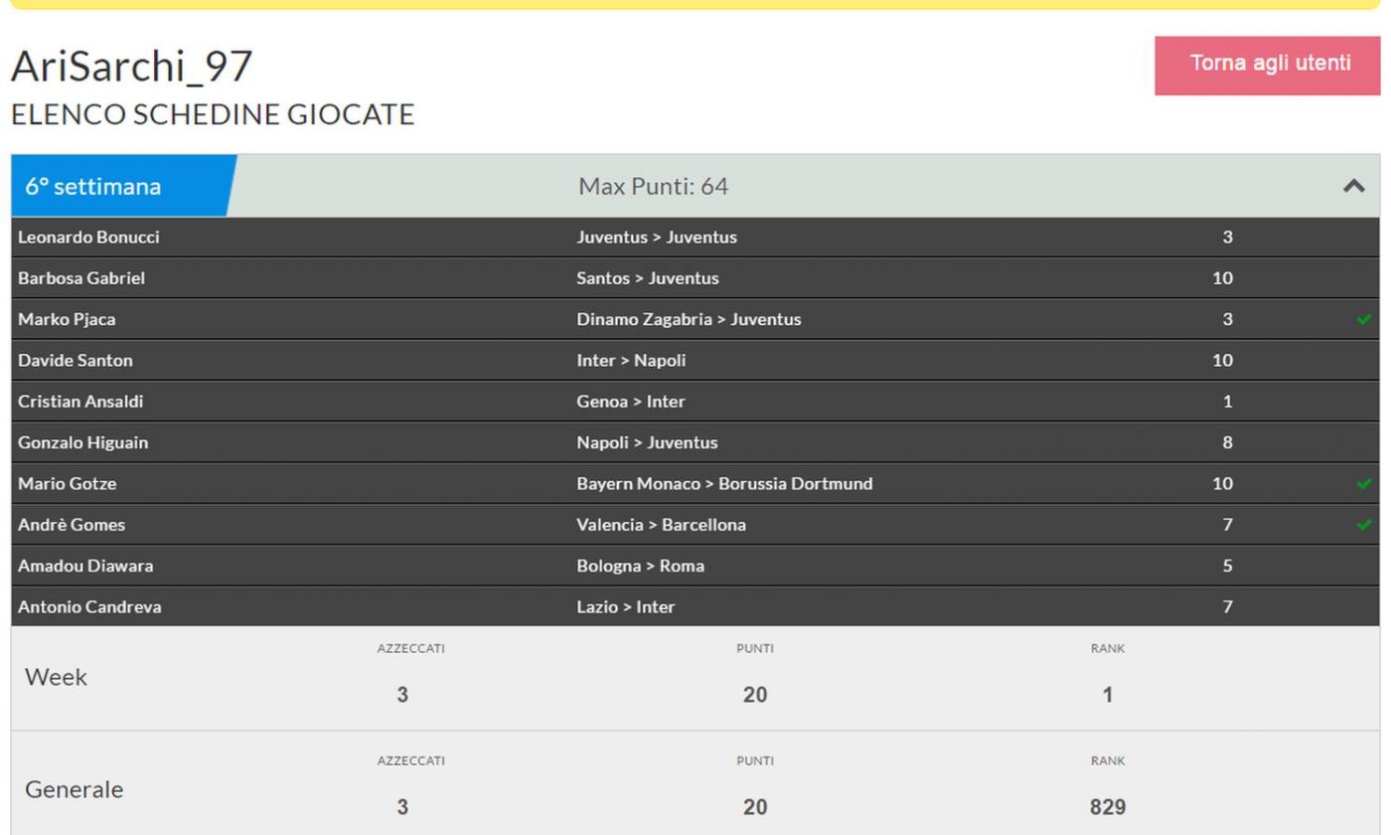Screen dimensions: 1391x835
Task: Click the Generale rank value 829
Action: 1107,807
